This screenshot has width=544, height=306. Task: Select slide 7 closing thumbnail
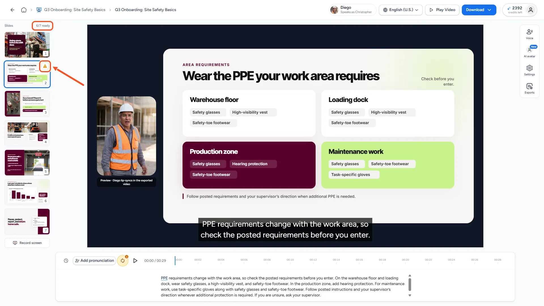point(27,222)
